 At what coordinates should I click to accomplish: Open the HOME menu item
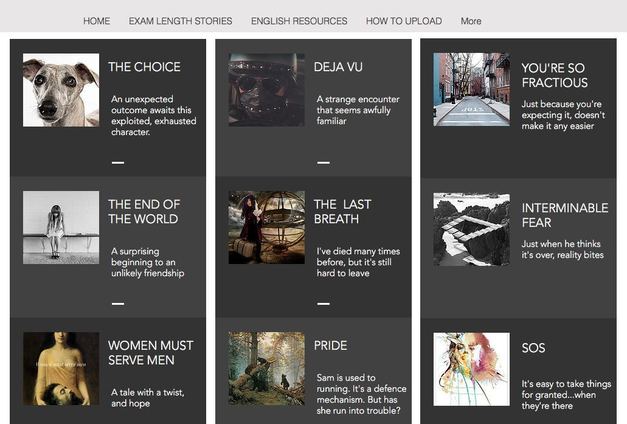click(x=96, y=21)
